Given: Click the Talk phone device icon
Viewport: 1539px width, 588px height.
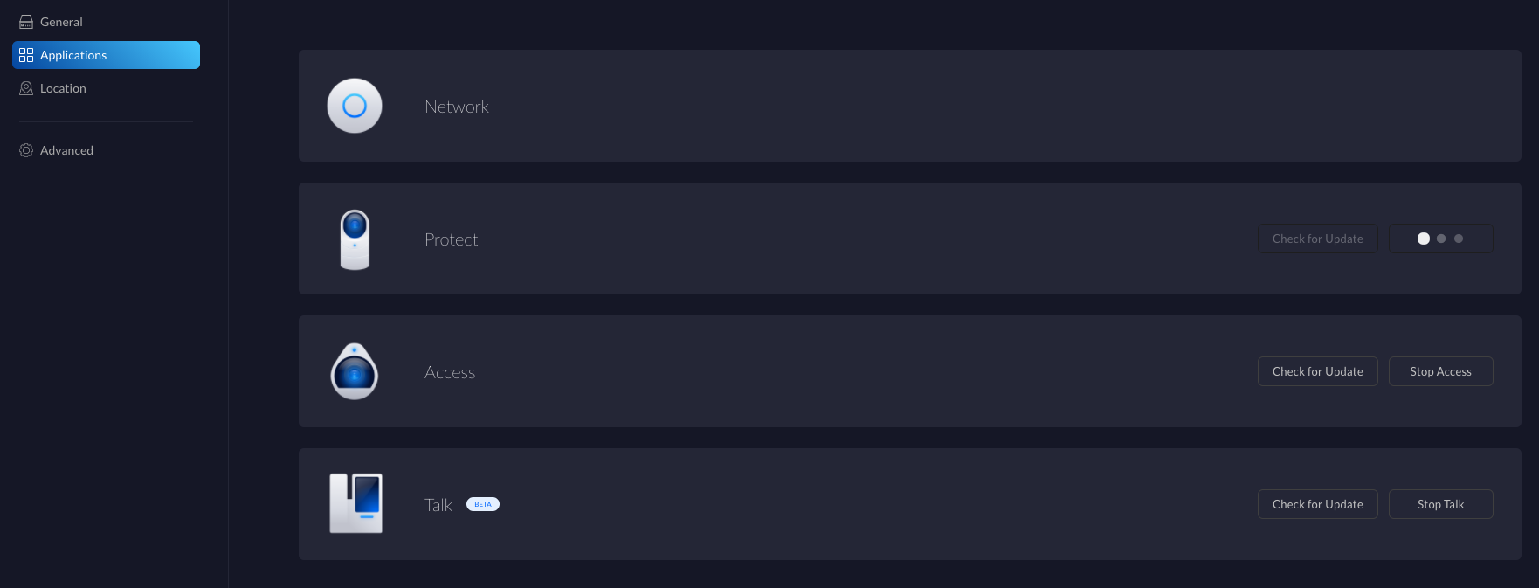Looking at the screenshot, I should coord(355,503).
